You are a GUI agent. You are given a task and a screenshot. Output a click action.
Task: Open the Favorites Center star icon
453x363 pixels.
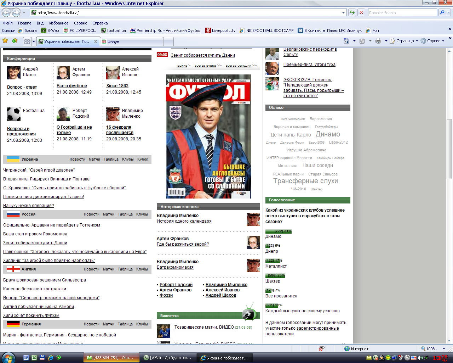[5, 41]
